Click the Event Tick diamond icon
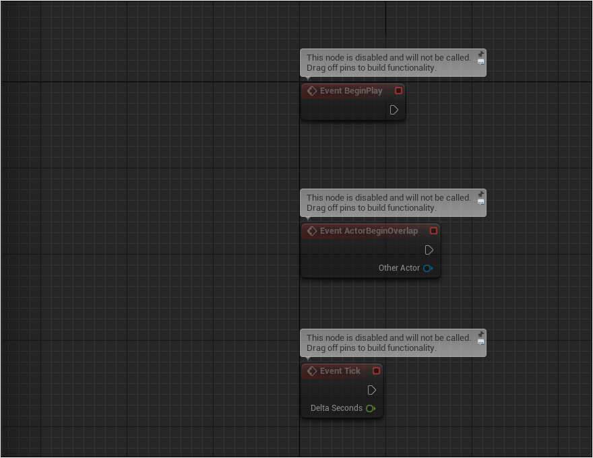This screenshot has width=593, height=458. (x=312, y=371)
